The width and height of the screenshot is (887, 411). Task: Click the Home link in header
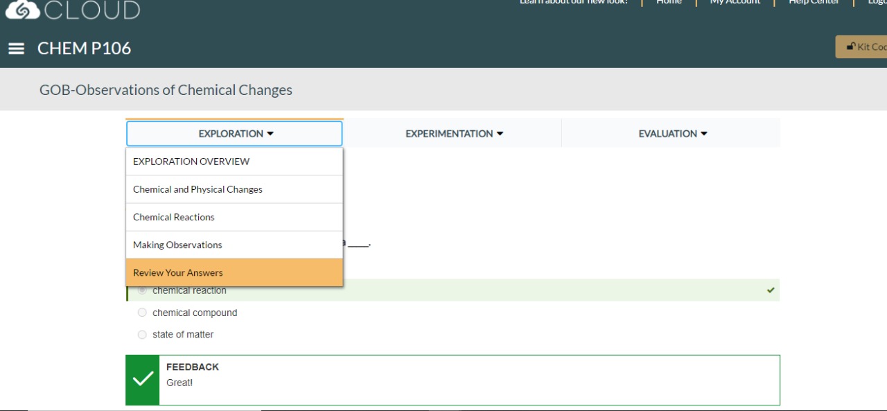tap(669, 3)
